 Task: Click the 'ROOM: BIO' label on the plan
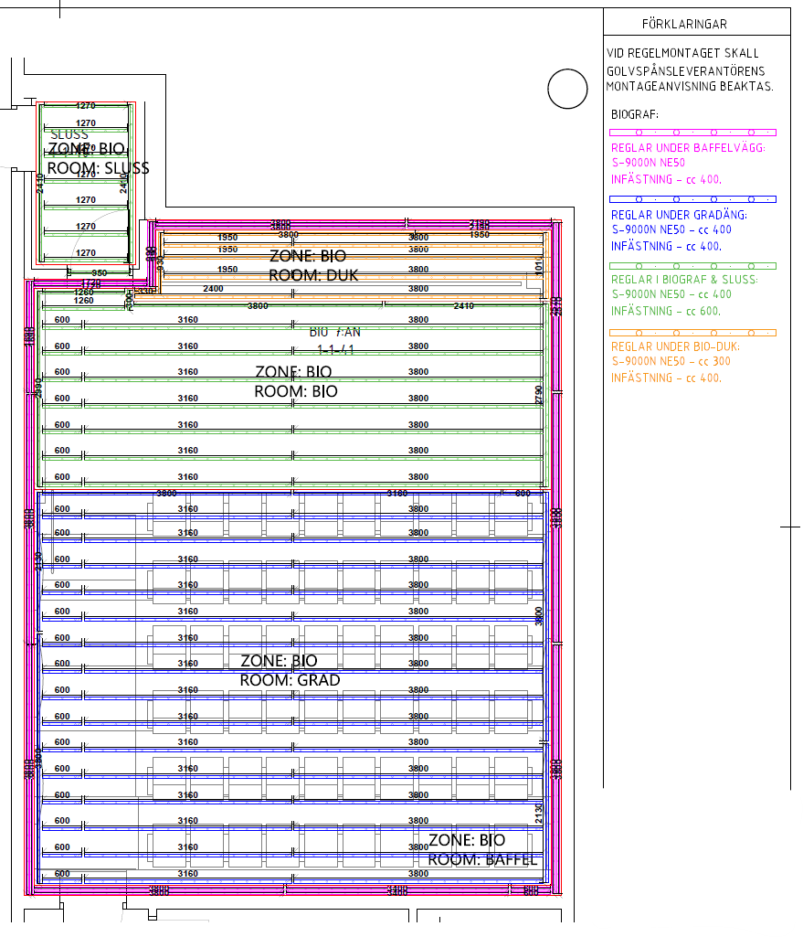296,391
